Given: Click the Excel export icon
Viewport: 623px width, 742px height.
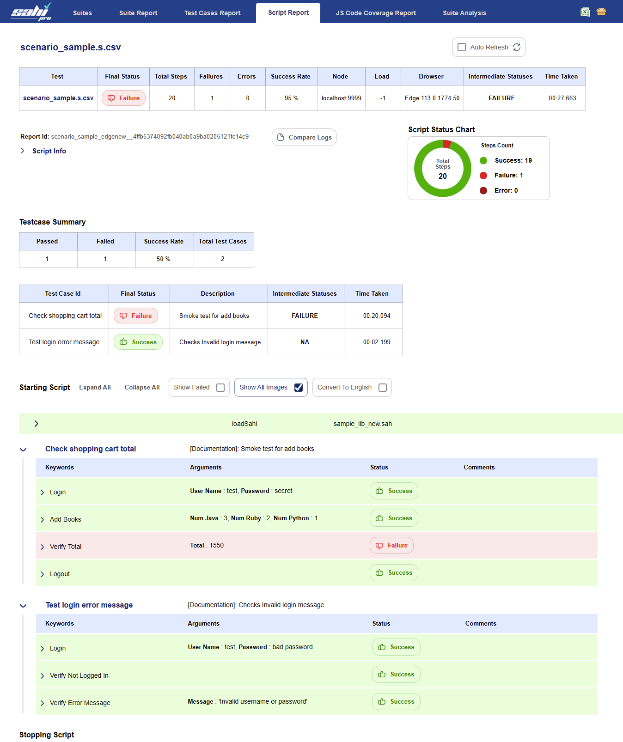Looking at the screenshot, I should pos(585,12).
